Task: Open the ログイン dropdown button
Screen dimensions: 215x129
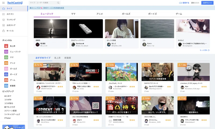Action: (x=207, y=3)
